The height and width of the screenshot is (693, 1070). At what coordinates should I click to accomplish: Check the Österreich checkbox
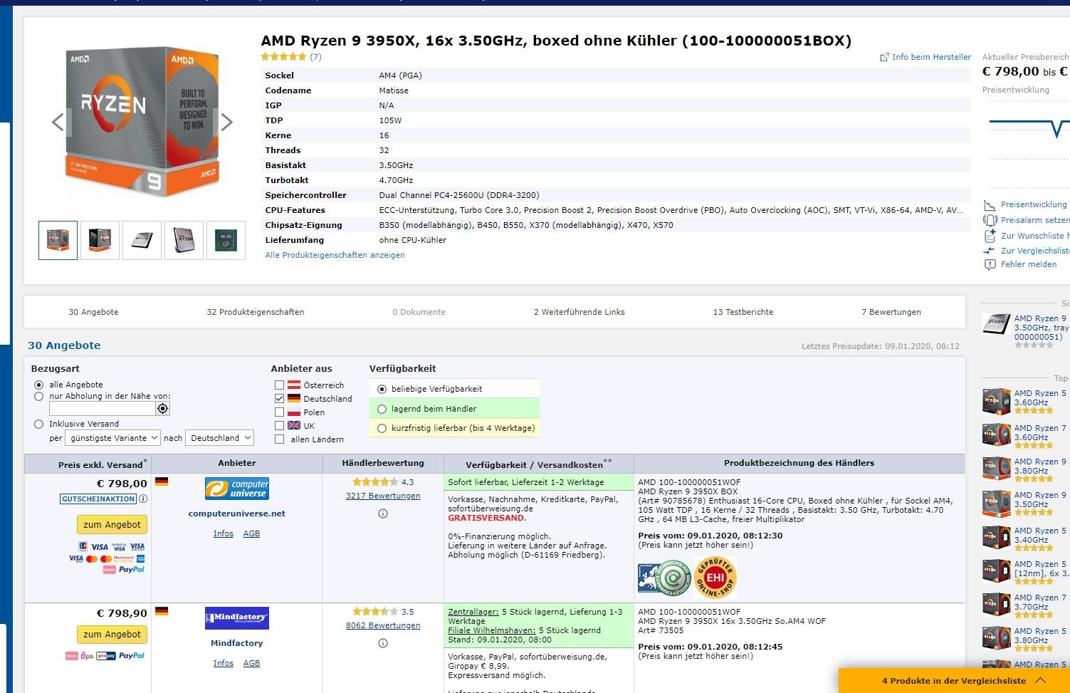280,385
